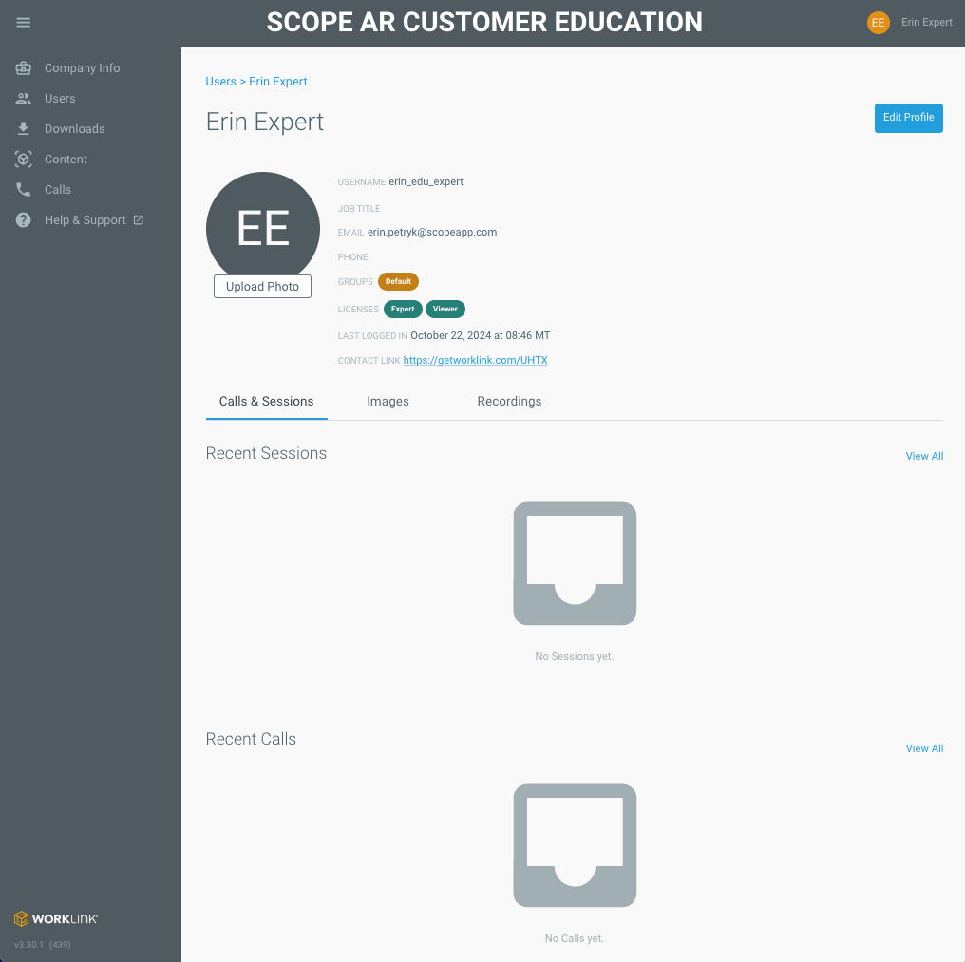Click the Default group badge

[x=398, y=282]
